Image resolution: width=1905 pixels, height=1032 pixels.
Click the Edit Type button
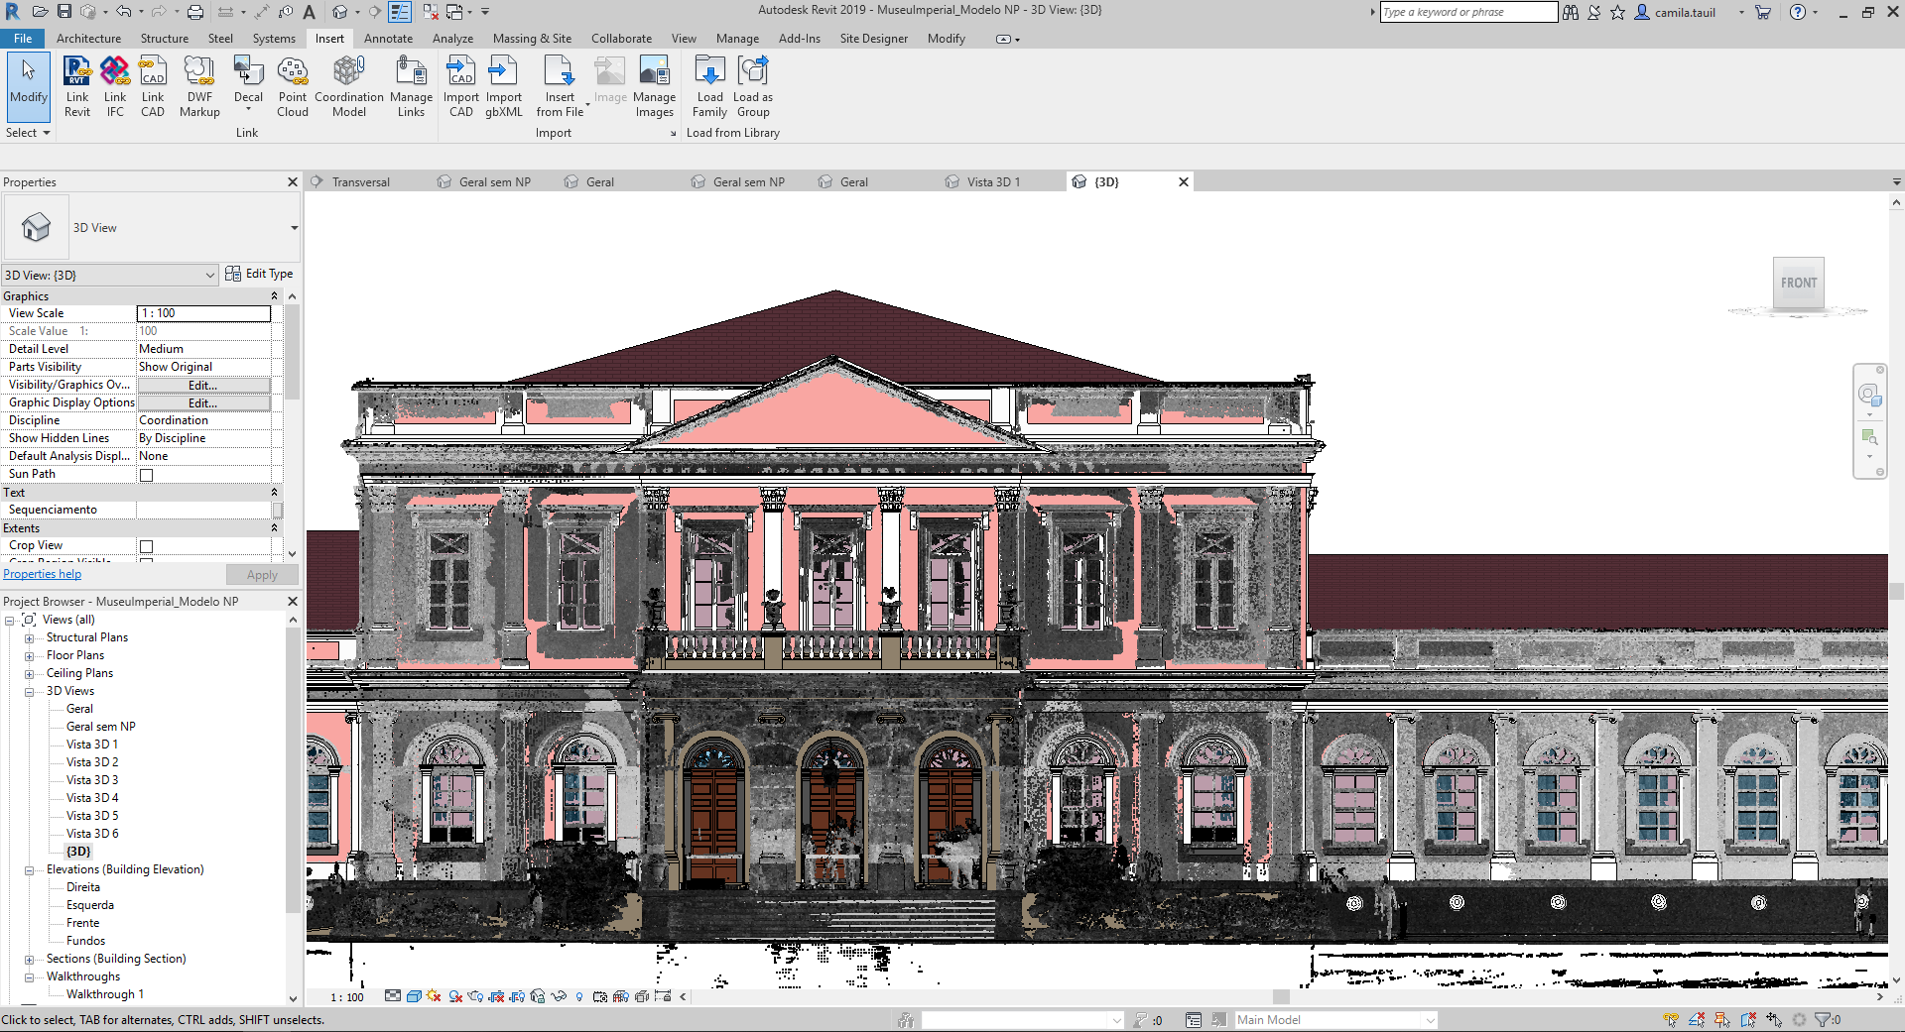259,274
